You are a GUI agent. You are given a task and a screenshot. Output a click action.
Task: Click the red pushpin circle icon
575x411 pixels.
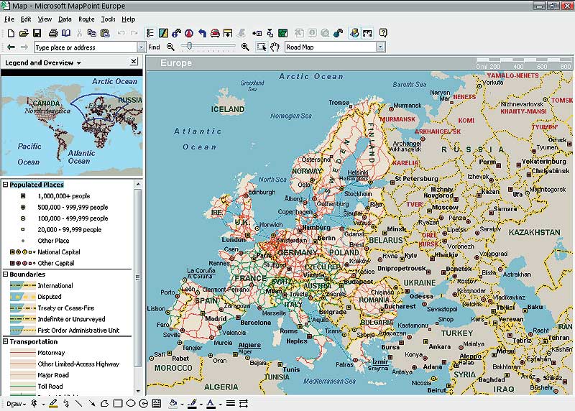pos(189,33)
